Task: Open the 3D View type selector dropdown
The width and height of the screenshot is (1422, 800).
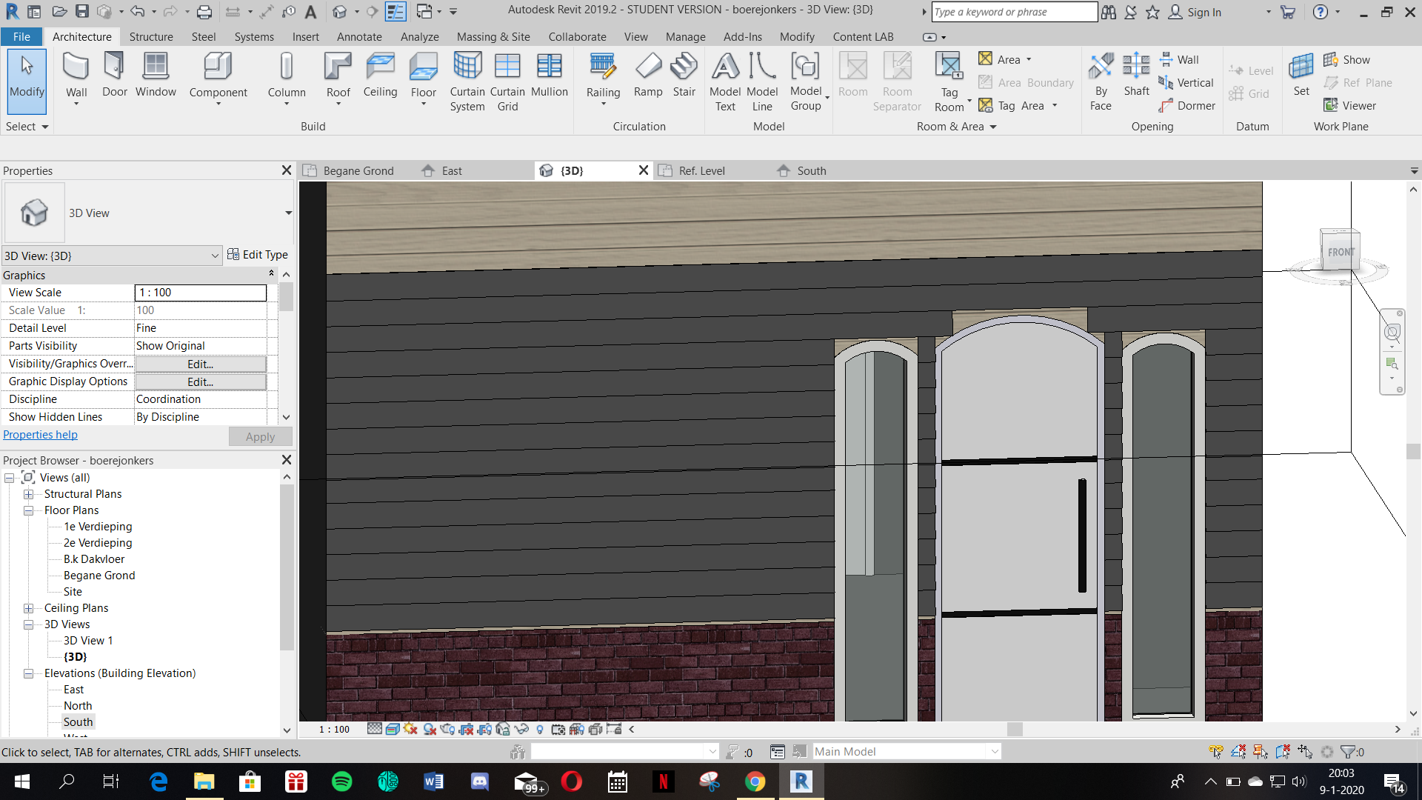Action: point(215,256)
